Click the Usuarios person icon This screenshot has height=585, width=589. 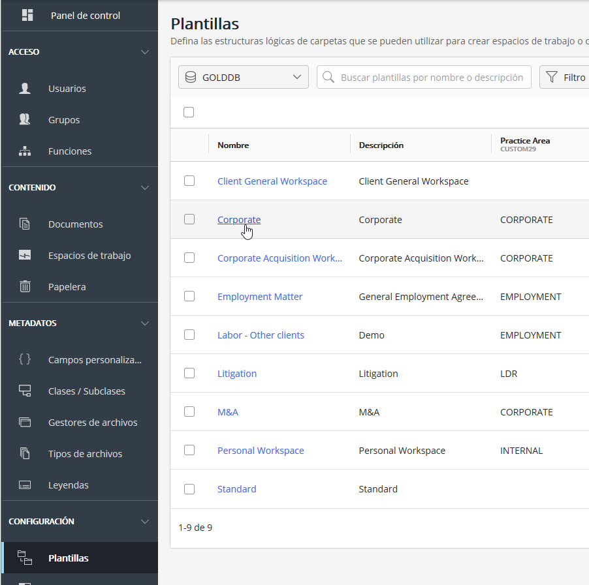[x=25, y=89]
